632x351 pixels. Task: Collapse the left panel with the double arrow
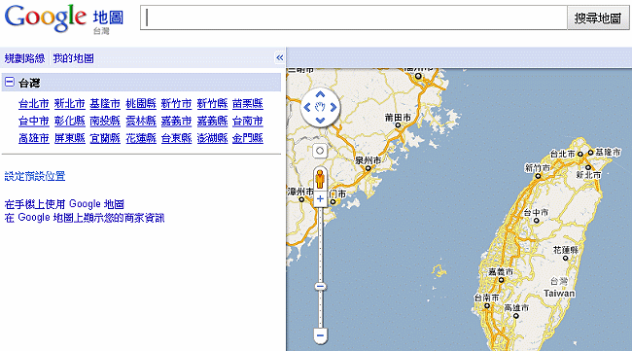pos(279,58)
